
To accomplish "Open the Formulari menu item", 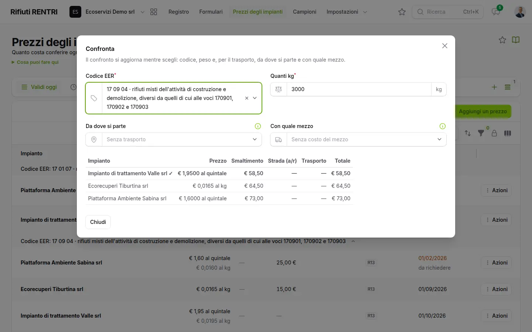I will point(211,12).
